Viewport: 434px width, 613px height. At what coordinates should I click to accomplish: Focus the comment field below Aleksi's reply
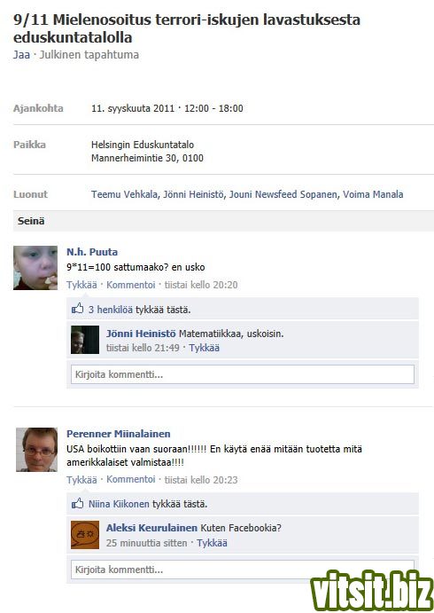coord(243,570)
